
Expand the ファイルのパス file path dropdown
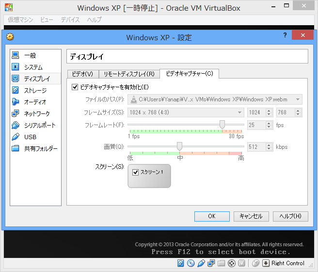point(298,99)
